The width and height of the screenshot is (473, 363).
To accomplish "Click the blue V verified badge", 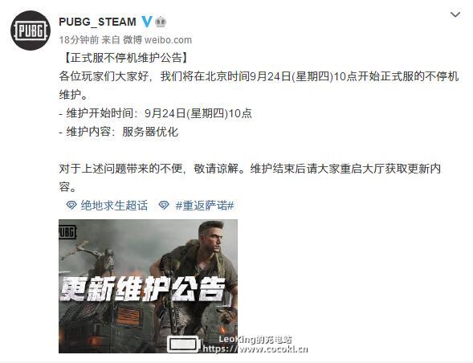I will 147,22.
